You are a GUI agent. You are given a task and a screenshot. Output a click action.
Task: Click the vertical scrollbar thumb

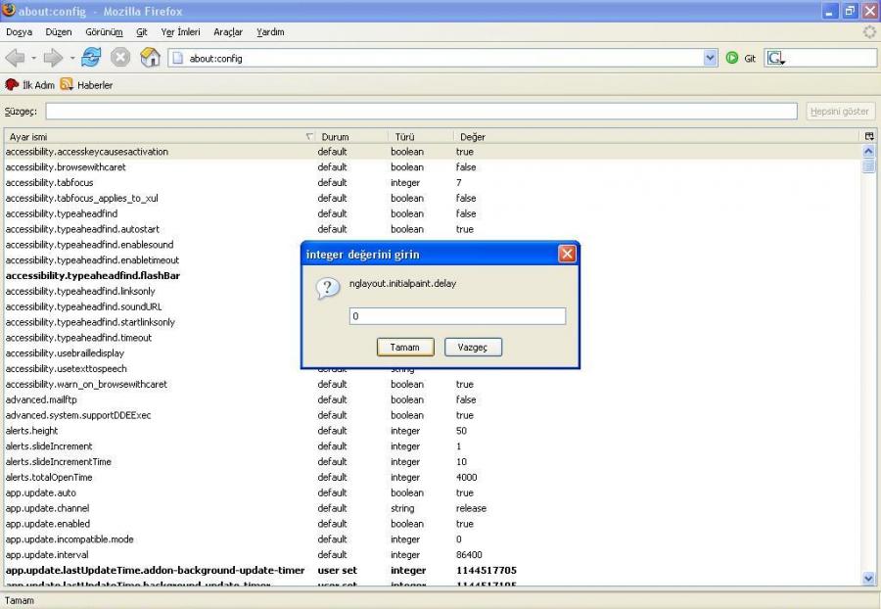(868, 165)
